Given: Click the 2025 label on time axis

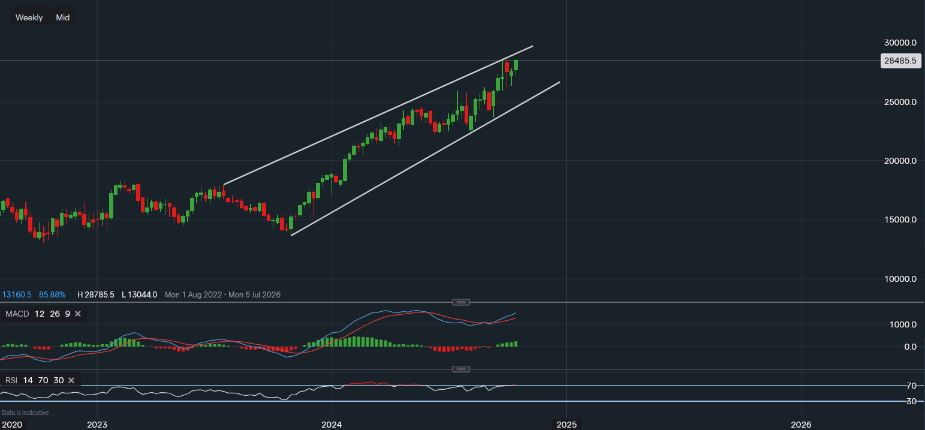Looking at the screenshot, I should click(567, 425).
